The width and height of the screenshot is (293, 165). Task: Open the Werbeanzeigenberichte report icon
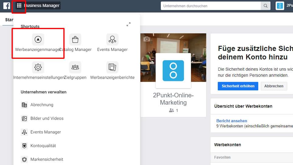(x=112, y=67)
